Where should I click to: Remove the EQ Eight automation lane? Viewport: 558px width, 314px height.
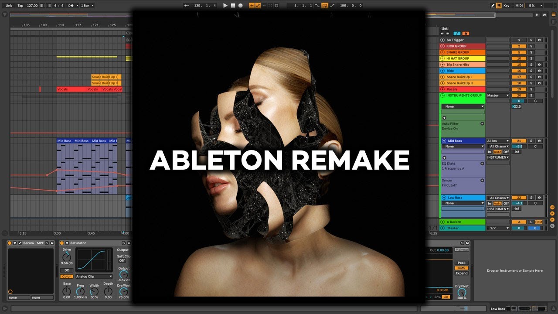pos(482,164)
